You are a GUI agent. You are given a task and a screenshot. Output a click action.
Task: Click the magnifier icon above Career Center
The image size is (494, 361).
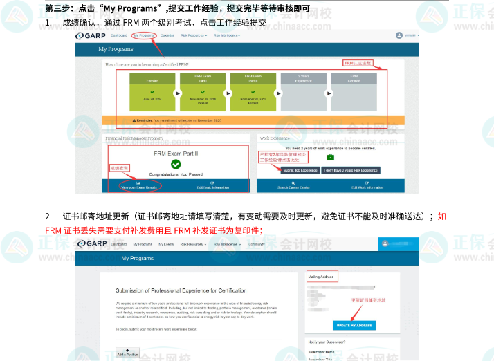point(293,183)
